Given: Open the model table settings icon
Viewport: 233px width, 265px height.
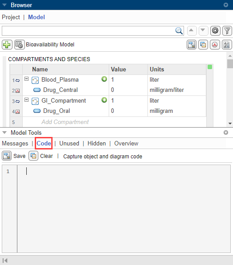Looking at the screenshot, I should 20,45.
